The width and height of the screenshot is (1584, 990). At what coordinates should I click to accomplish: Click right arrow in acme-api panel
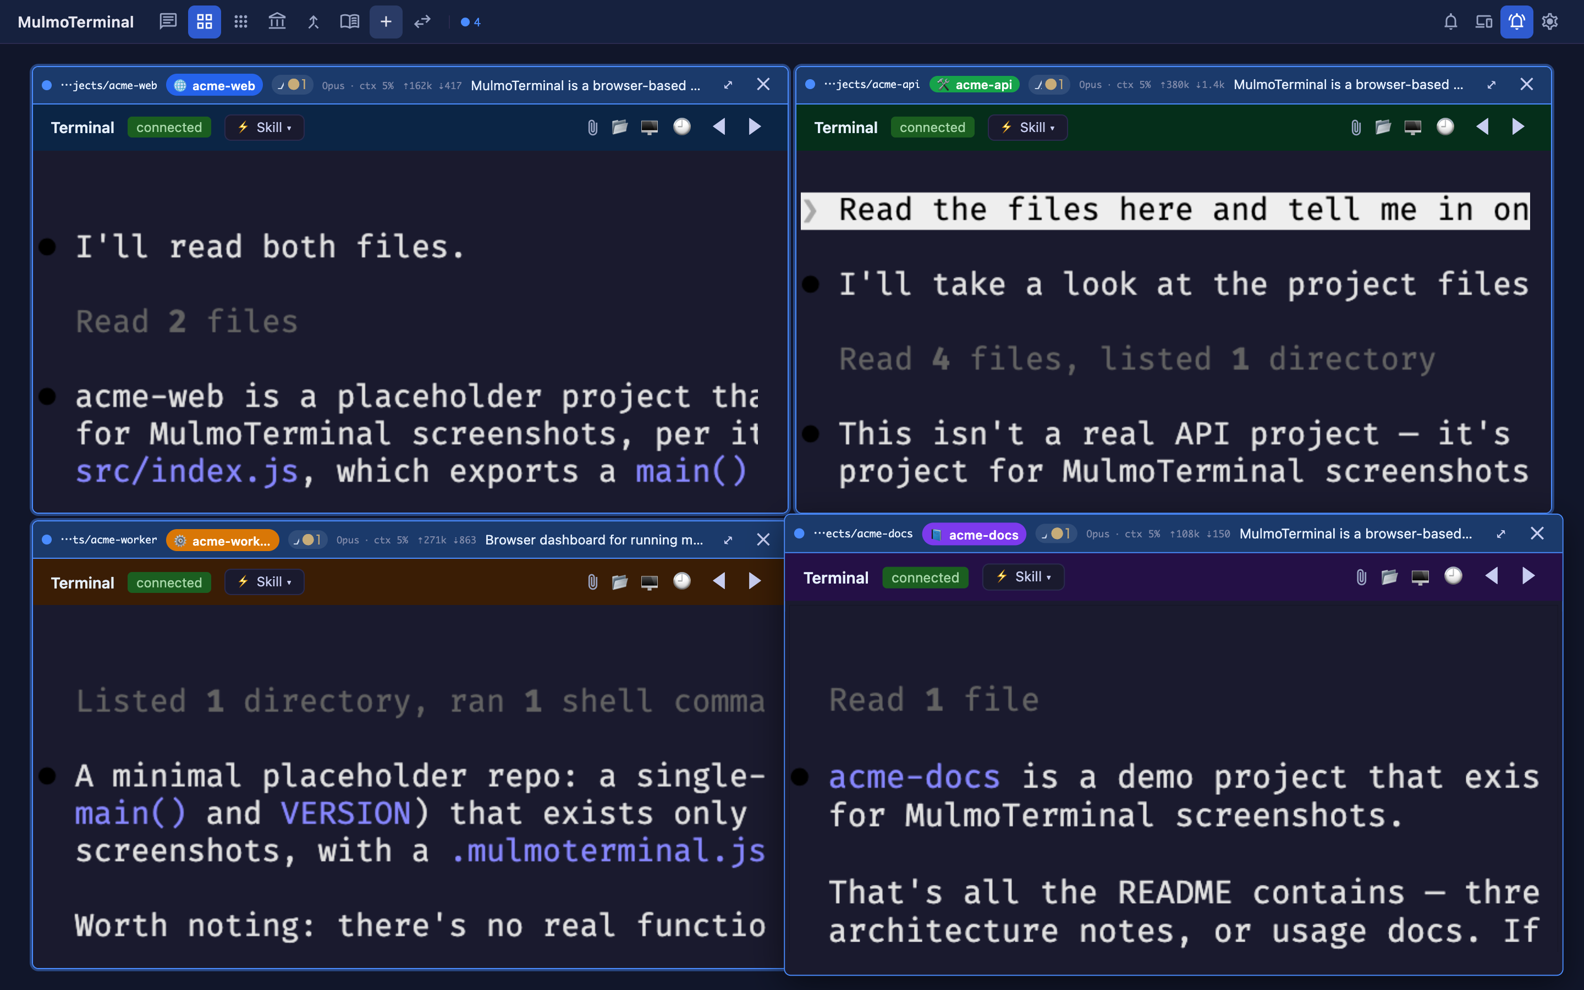coord(1519,127)
